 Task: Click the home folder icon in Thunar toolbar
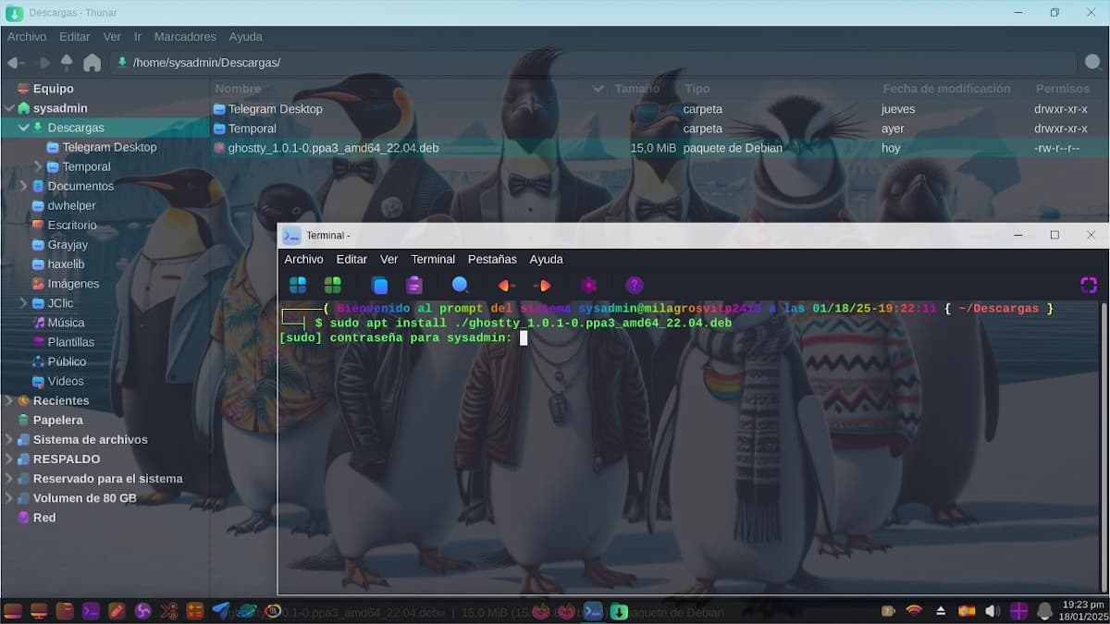[x=92, y=63]
